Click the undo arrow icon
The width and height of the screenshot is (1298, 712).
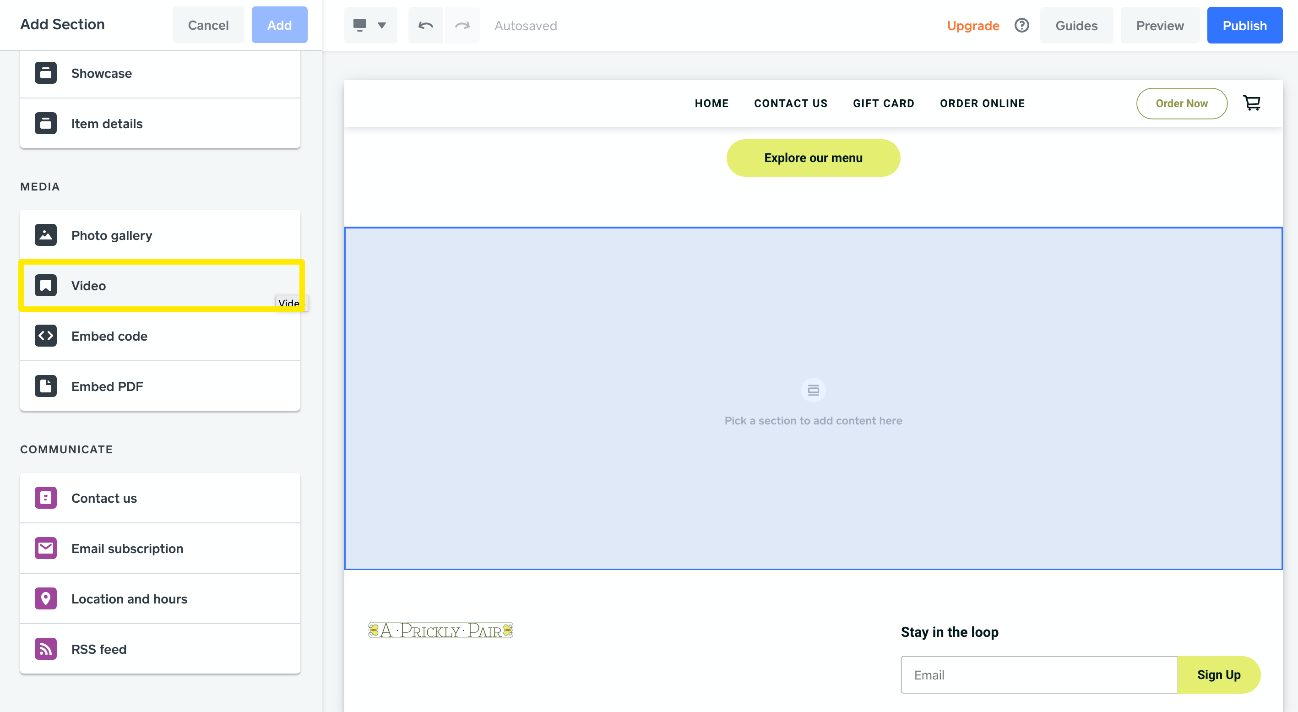(426, 25)
